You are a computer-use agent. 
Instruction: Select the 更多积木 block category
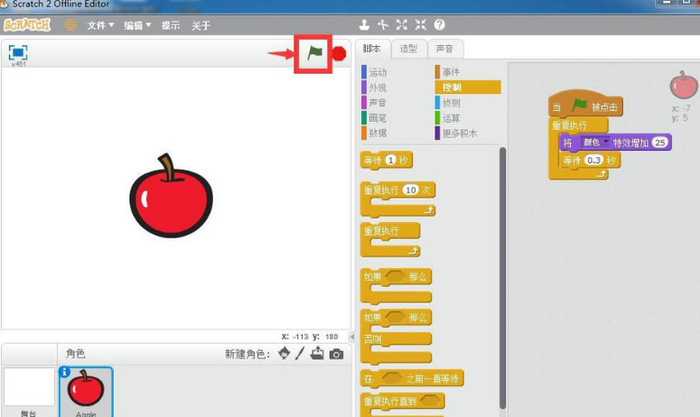[x=455, y=133]
